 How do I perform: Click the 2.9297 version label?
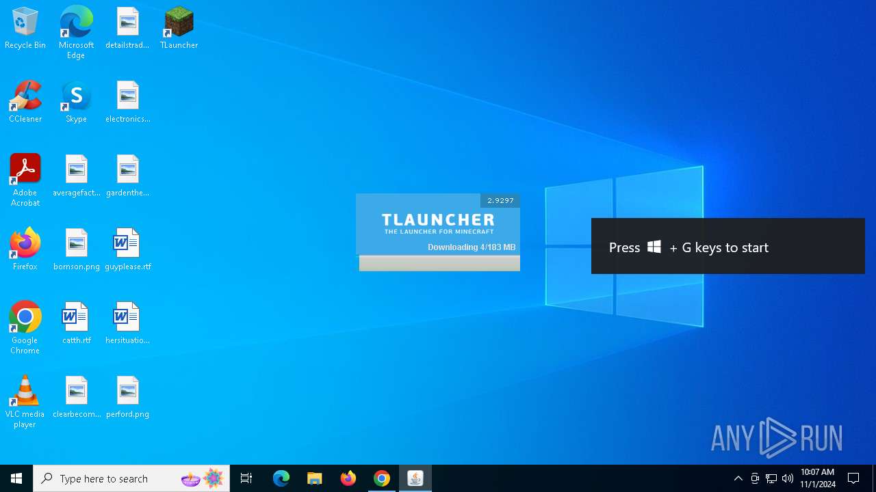tap(500, 200)
